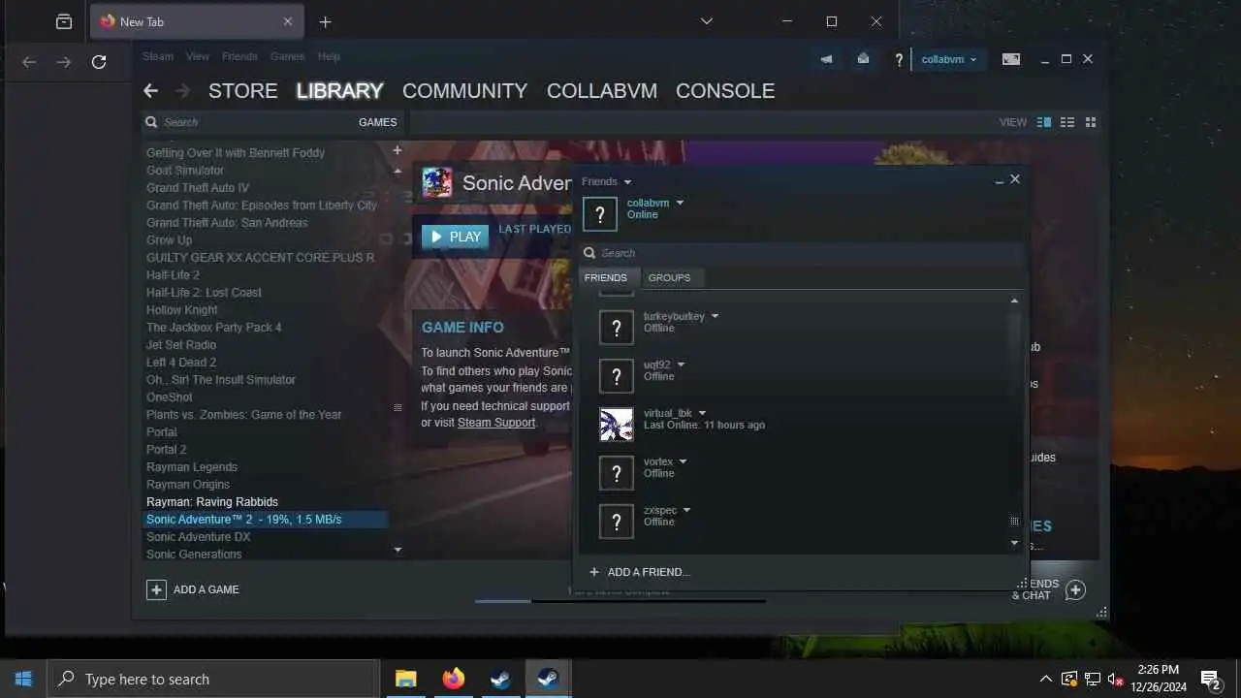Expand the collabvm account dropdown in header
The height and width of the screenshot is (698, 1241).
(x=949, y=60)
